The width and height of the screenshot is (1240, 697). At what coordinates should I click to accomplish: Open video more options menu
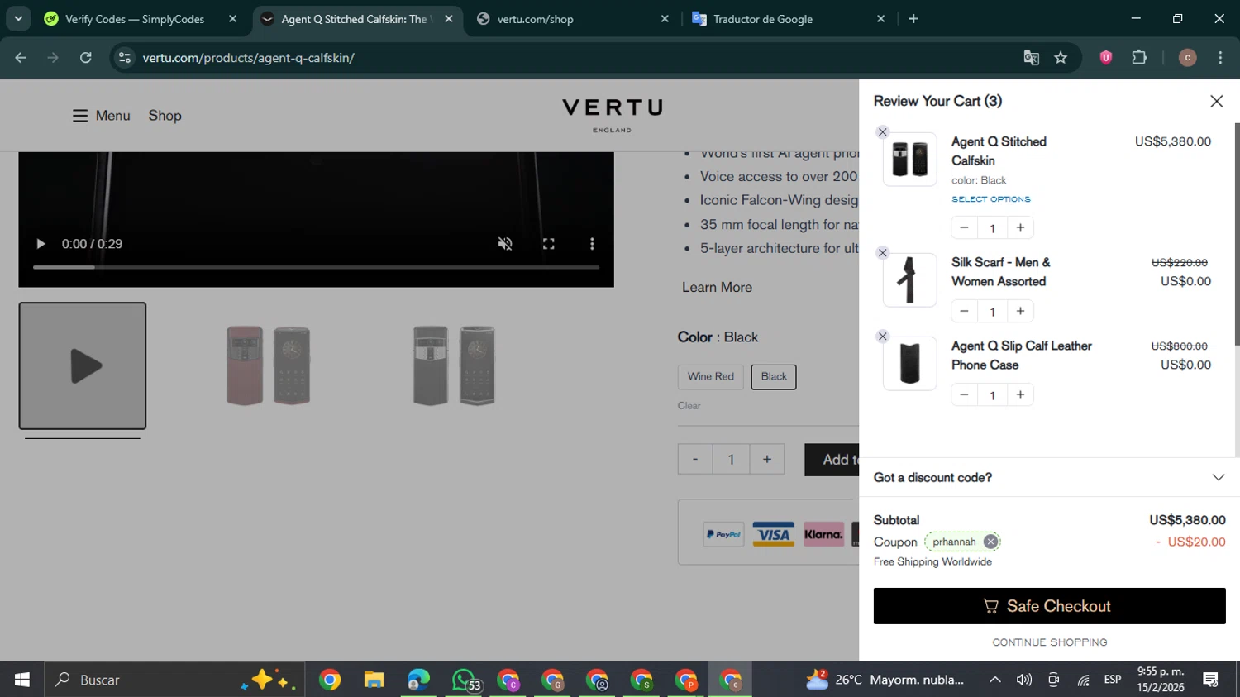(592, 244)
